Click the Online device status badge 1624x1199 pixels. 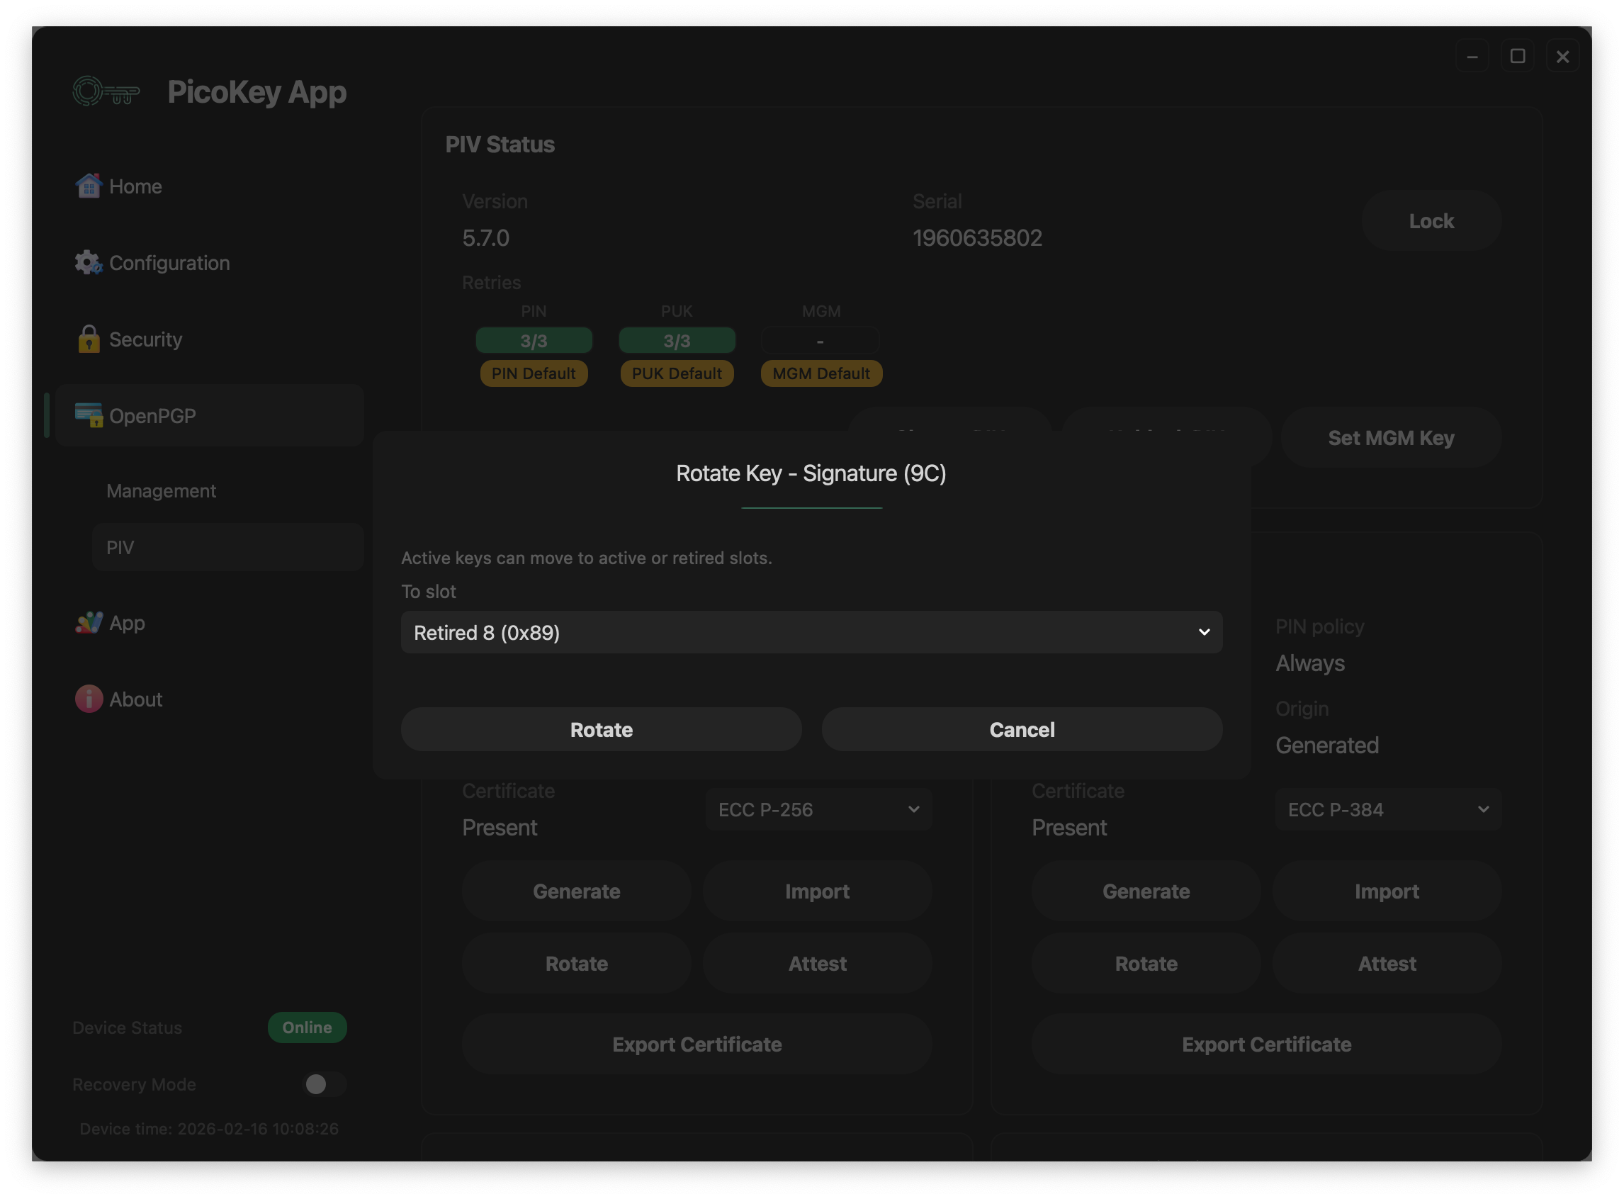point(307,1027)
